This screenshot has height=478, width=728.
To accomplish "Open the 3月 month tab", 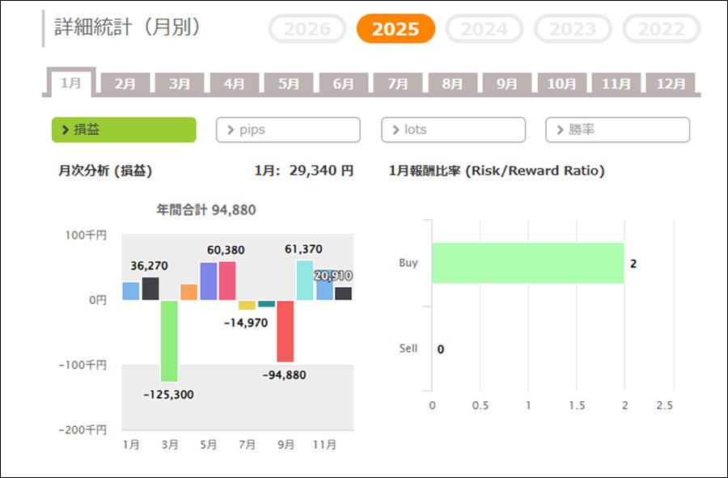I will (180, 83).
